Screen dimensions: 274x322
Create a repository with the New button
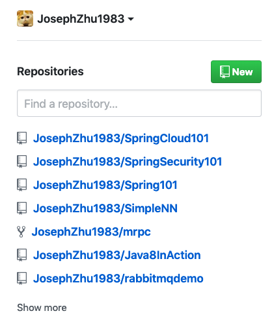coord(236,71)
